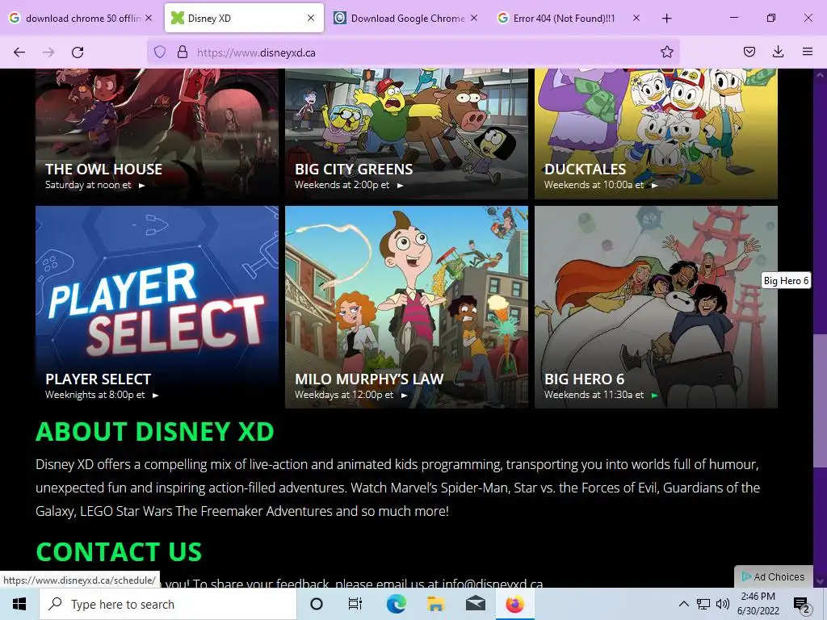Open File Explorer from the taskbar

pos(435,604)
